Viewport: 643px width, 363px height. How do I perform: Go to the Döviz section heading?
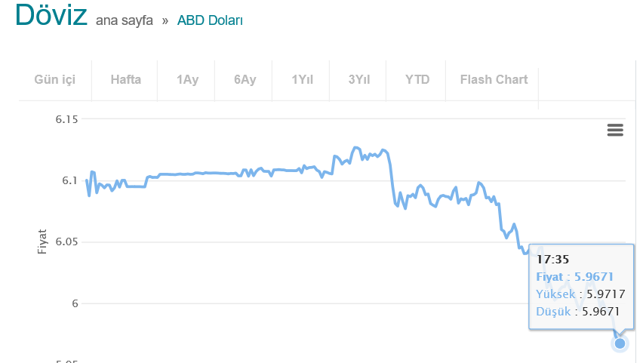click(51, 15)
